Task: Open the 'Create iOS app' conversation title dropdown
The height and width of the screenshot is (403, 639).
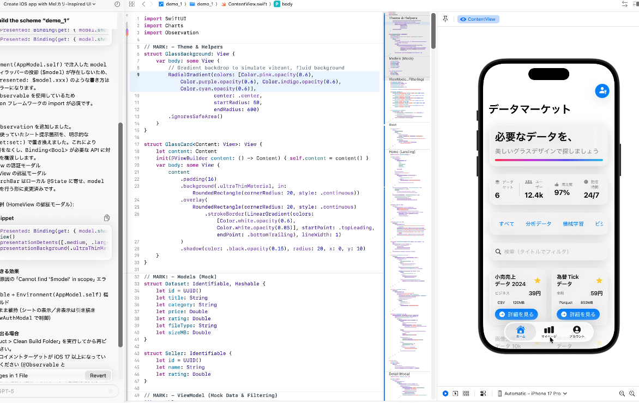Action: tap(48, 4)
